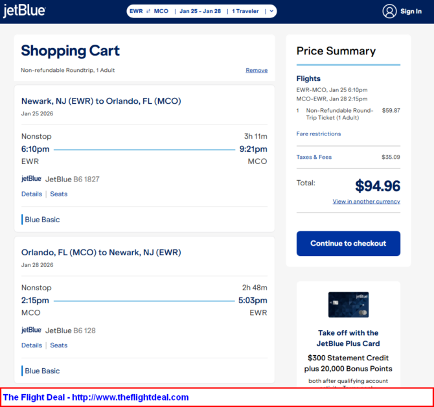Expand the trip search chevron dropdown
Screen dimensions: 434x407
pos(271,11)
